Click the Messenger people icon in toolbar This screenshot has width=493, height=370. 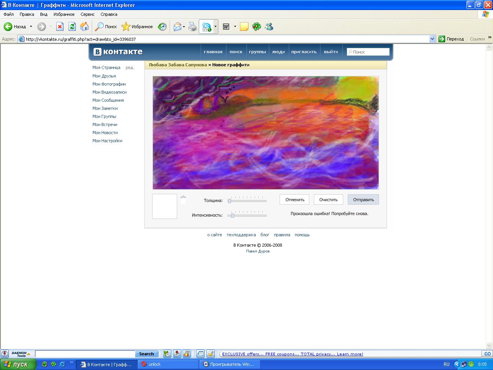click(x=269, y=27)
